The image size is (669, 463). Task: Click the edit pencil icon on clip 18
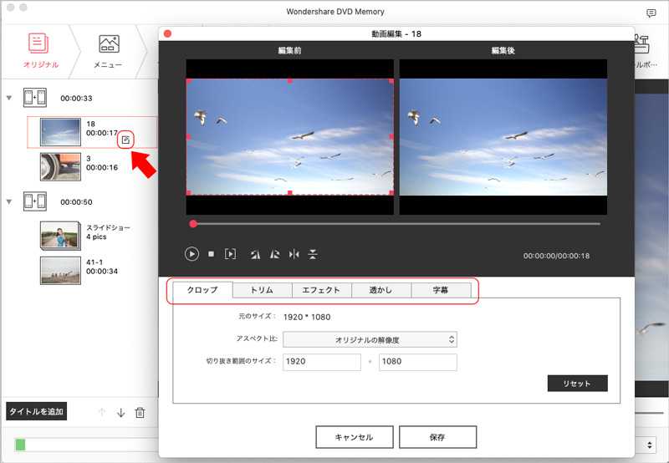(125, 140)
